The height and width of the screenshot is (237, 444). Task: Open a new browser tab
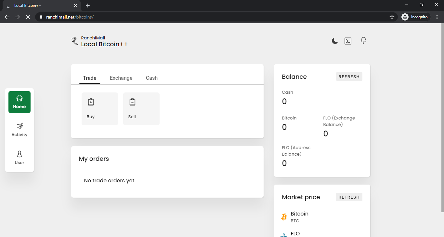click(88, 6)
